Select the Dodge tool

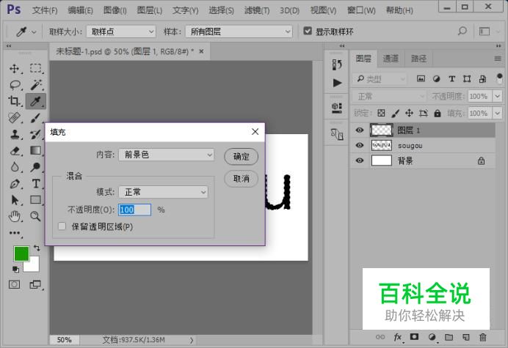point(36,167)
